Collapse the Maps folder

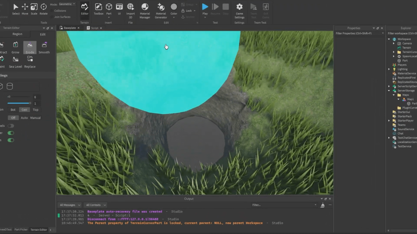tap(394, 95)
